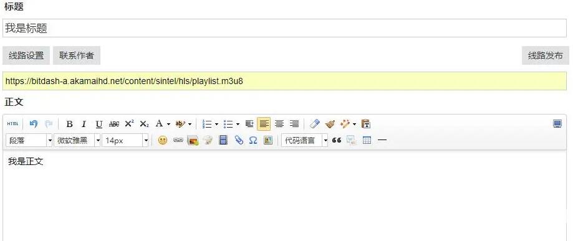573x241 pixels.
Task: Click the 我是标题 title input field
Action: [x=284, y=28]
